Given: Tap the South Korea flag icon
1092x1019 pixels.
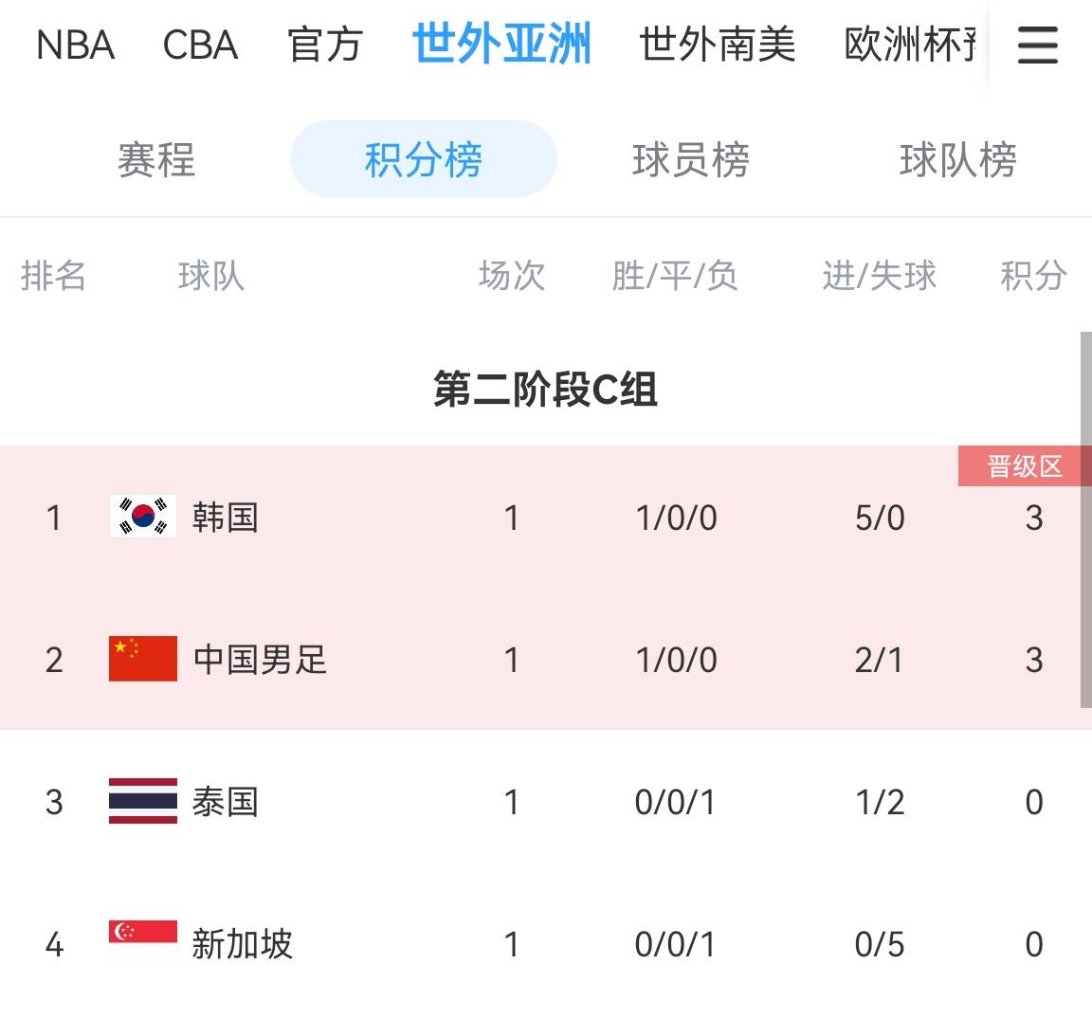Looking at the screenshot, I should [x=143, y=517].
